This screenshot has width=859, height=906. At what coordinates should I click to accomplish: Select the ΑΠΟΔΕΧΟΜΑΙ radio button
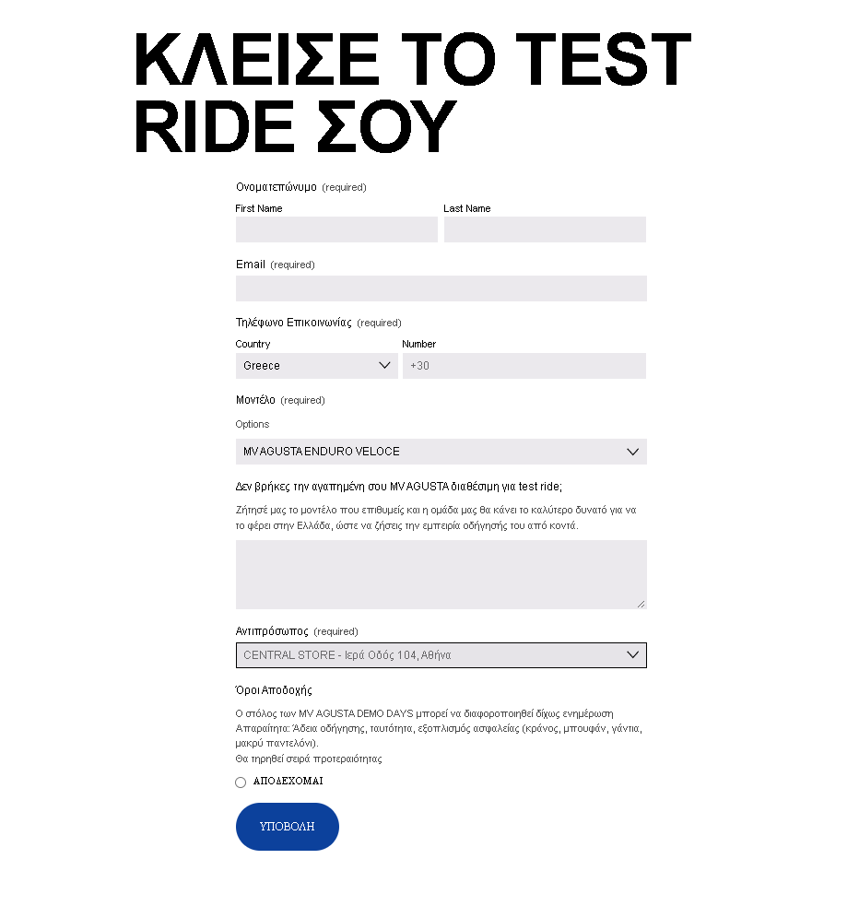click(241, 782)
